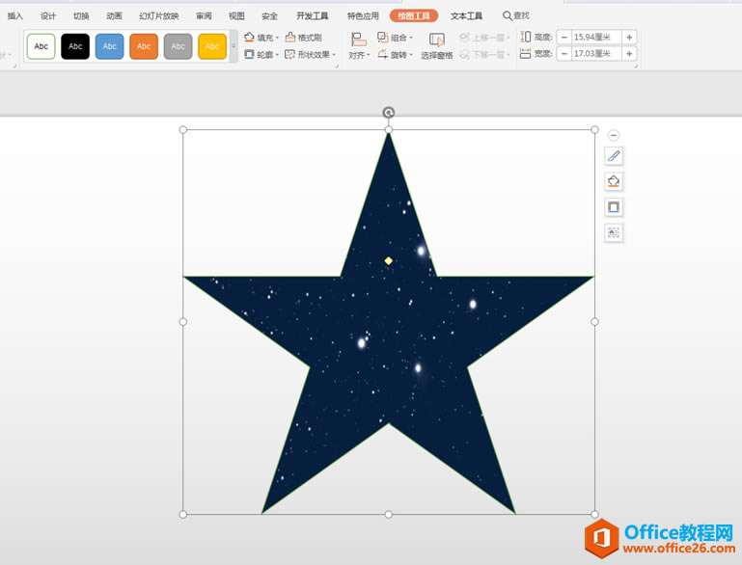Click the text wrap quick-tool icon
Image resolution: width=742 pixels, height=565 pixels.
[614, 232]
